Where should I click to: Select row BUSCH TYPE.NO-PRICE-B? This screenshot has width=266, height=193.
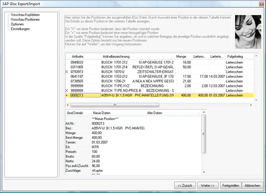(160, 91)
